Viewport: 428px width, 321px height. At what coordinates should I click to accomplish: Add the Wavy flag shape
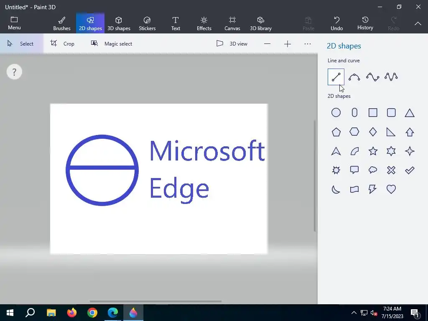click(354, 189)
